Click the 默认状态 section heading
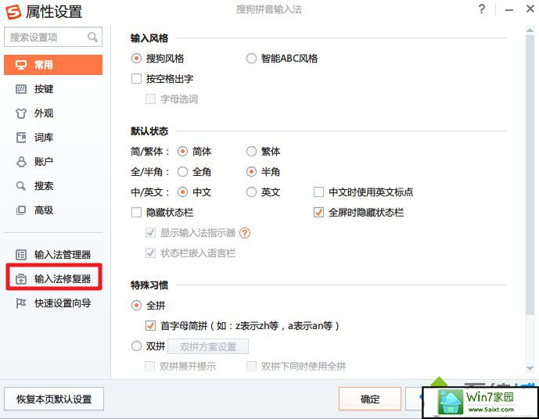Viewport: 539px width, 419px height. [x=149, y=131]
